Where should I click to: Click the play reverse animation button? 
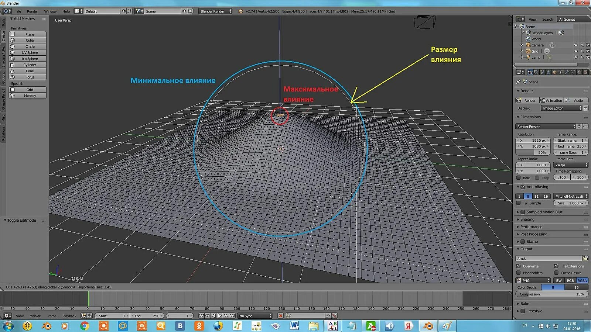[x=213, y=316]
